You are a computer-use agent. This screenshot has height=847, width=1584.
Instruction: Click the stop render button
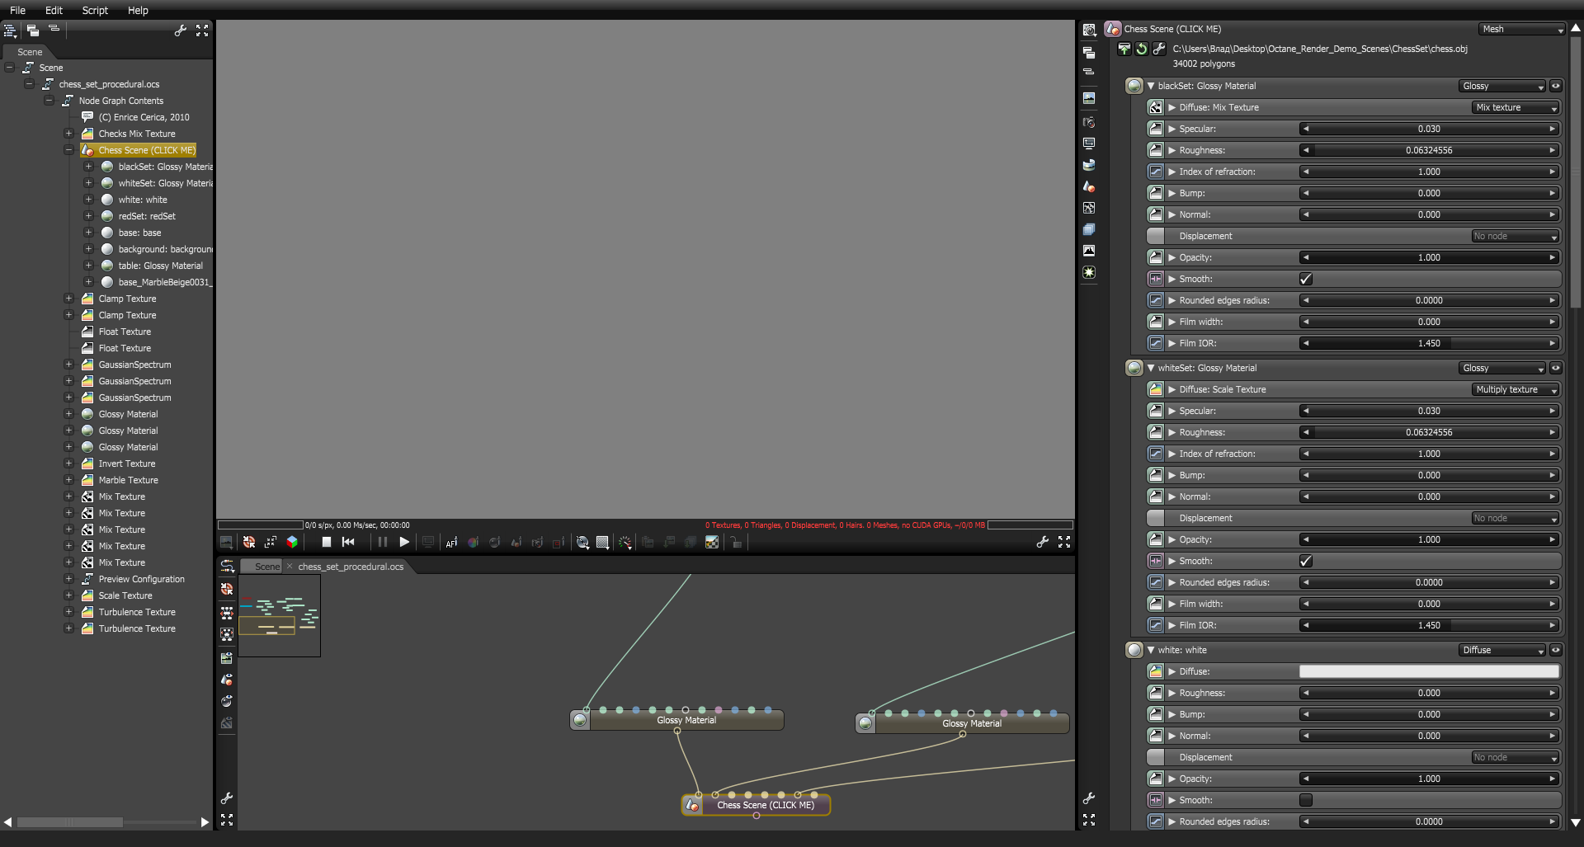pos(327,542)
